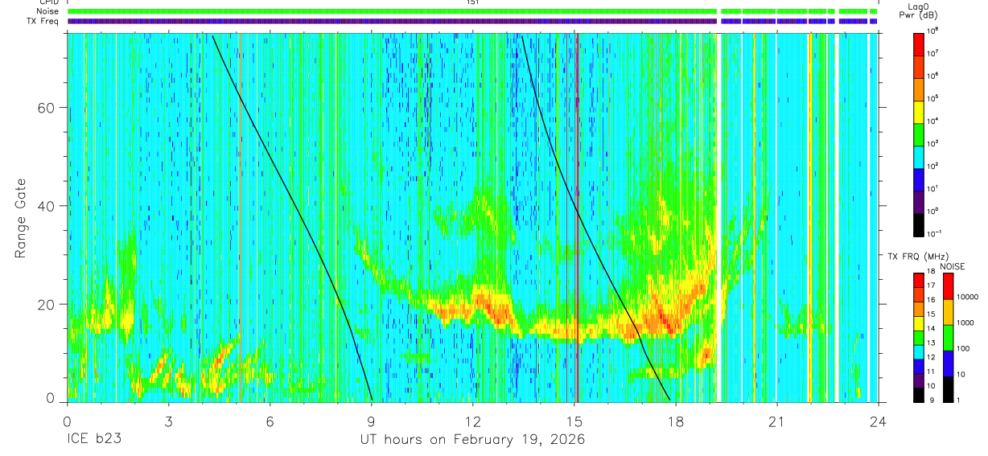Click the 'Noise' row label at top
The width and height of the screenshot is (988, 456).
[x=47, y=11]
